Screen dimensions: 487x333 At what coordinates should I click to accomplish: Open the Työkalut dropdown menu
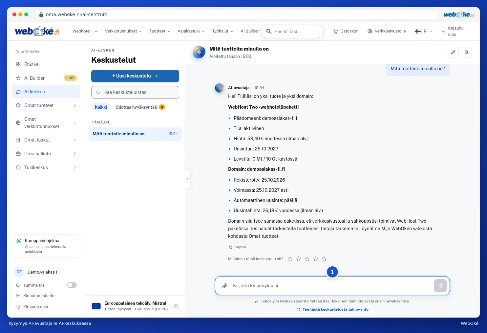coord(222,31)
